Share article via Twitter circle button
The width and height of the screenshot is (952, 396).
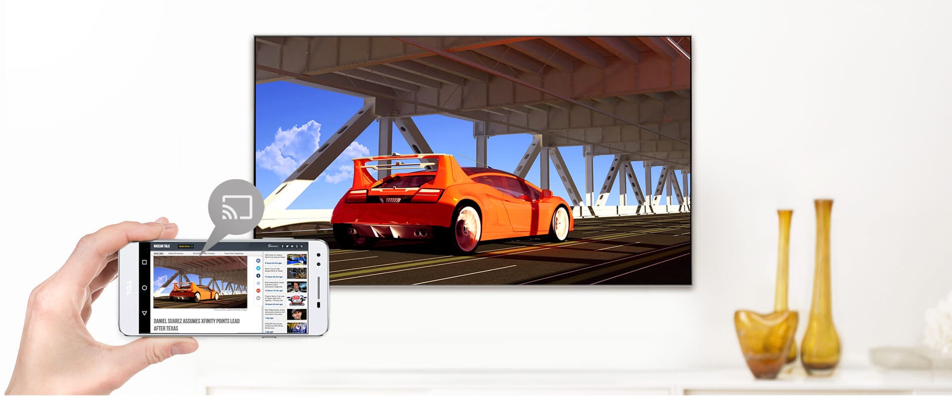point(258,268)
